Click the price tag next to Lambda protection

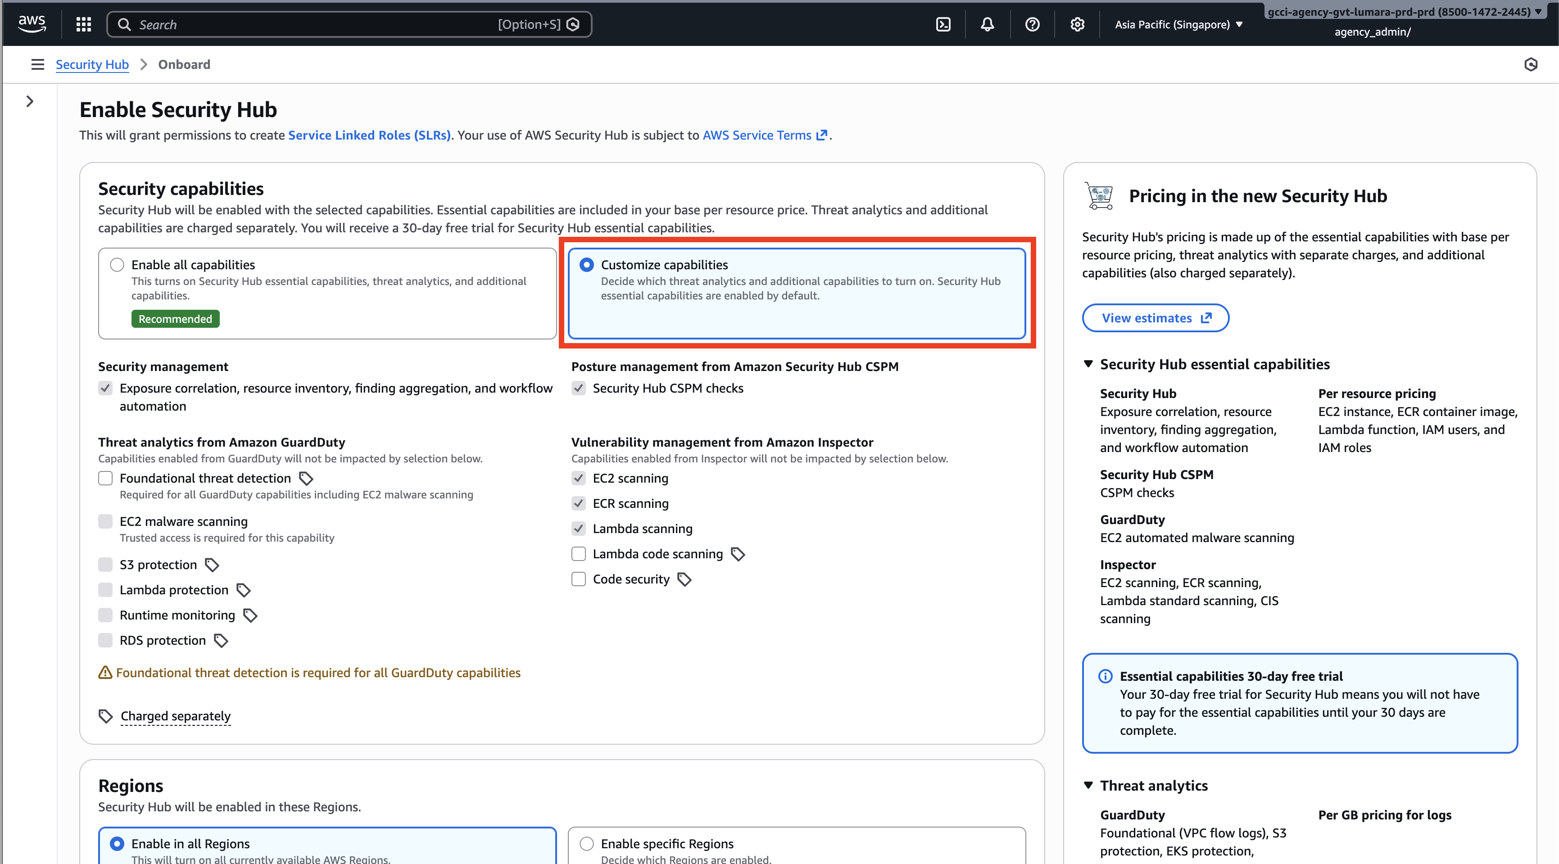coord(243,590)
